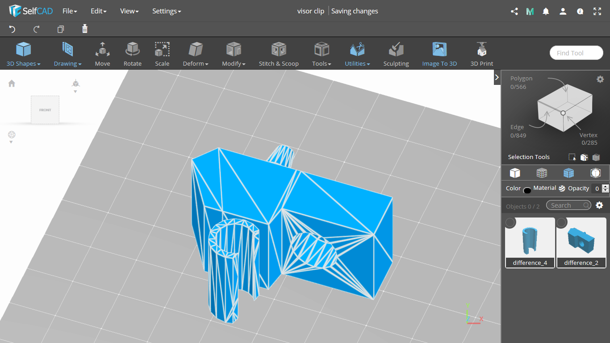Viewport: 610px width, 343px height.
Task: Switch to outlined cube display mode
Action: click(595, 173)
